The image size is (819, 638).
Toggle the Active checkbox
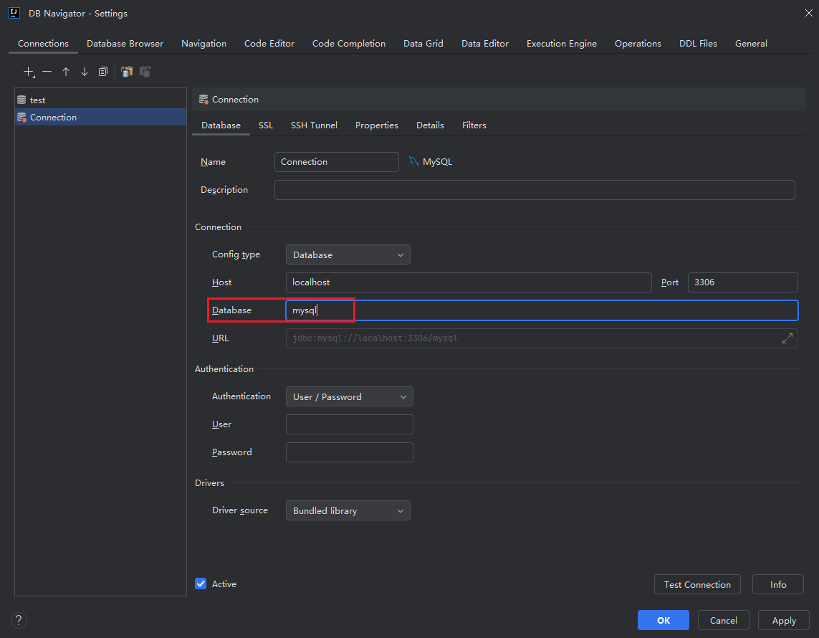coord(201,584)
